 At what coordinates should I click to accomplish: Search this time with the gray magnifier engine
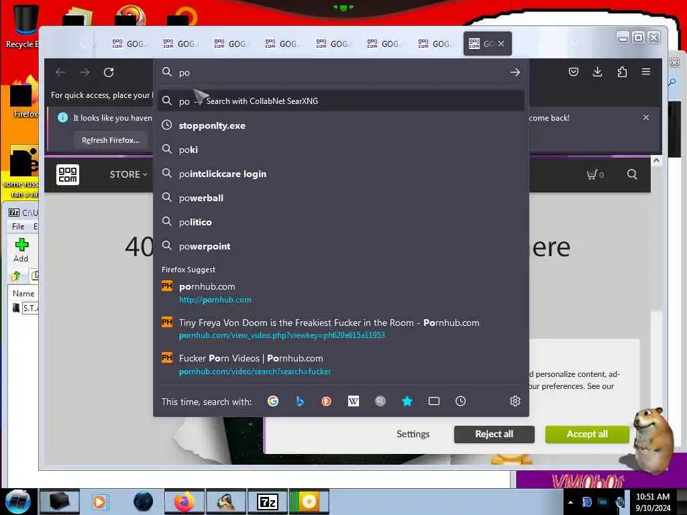pyautogui.click(x=380, y=401)
